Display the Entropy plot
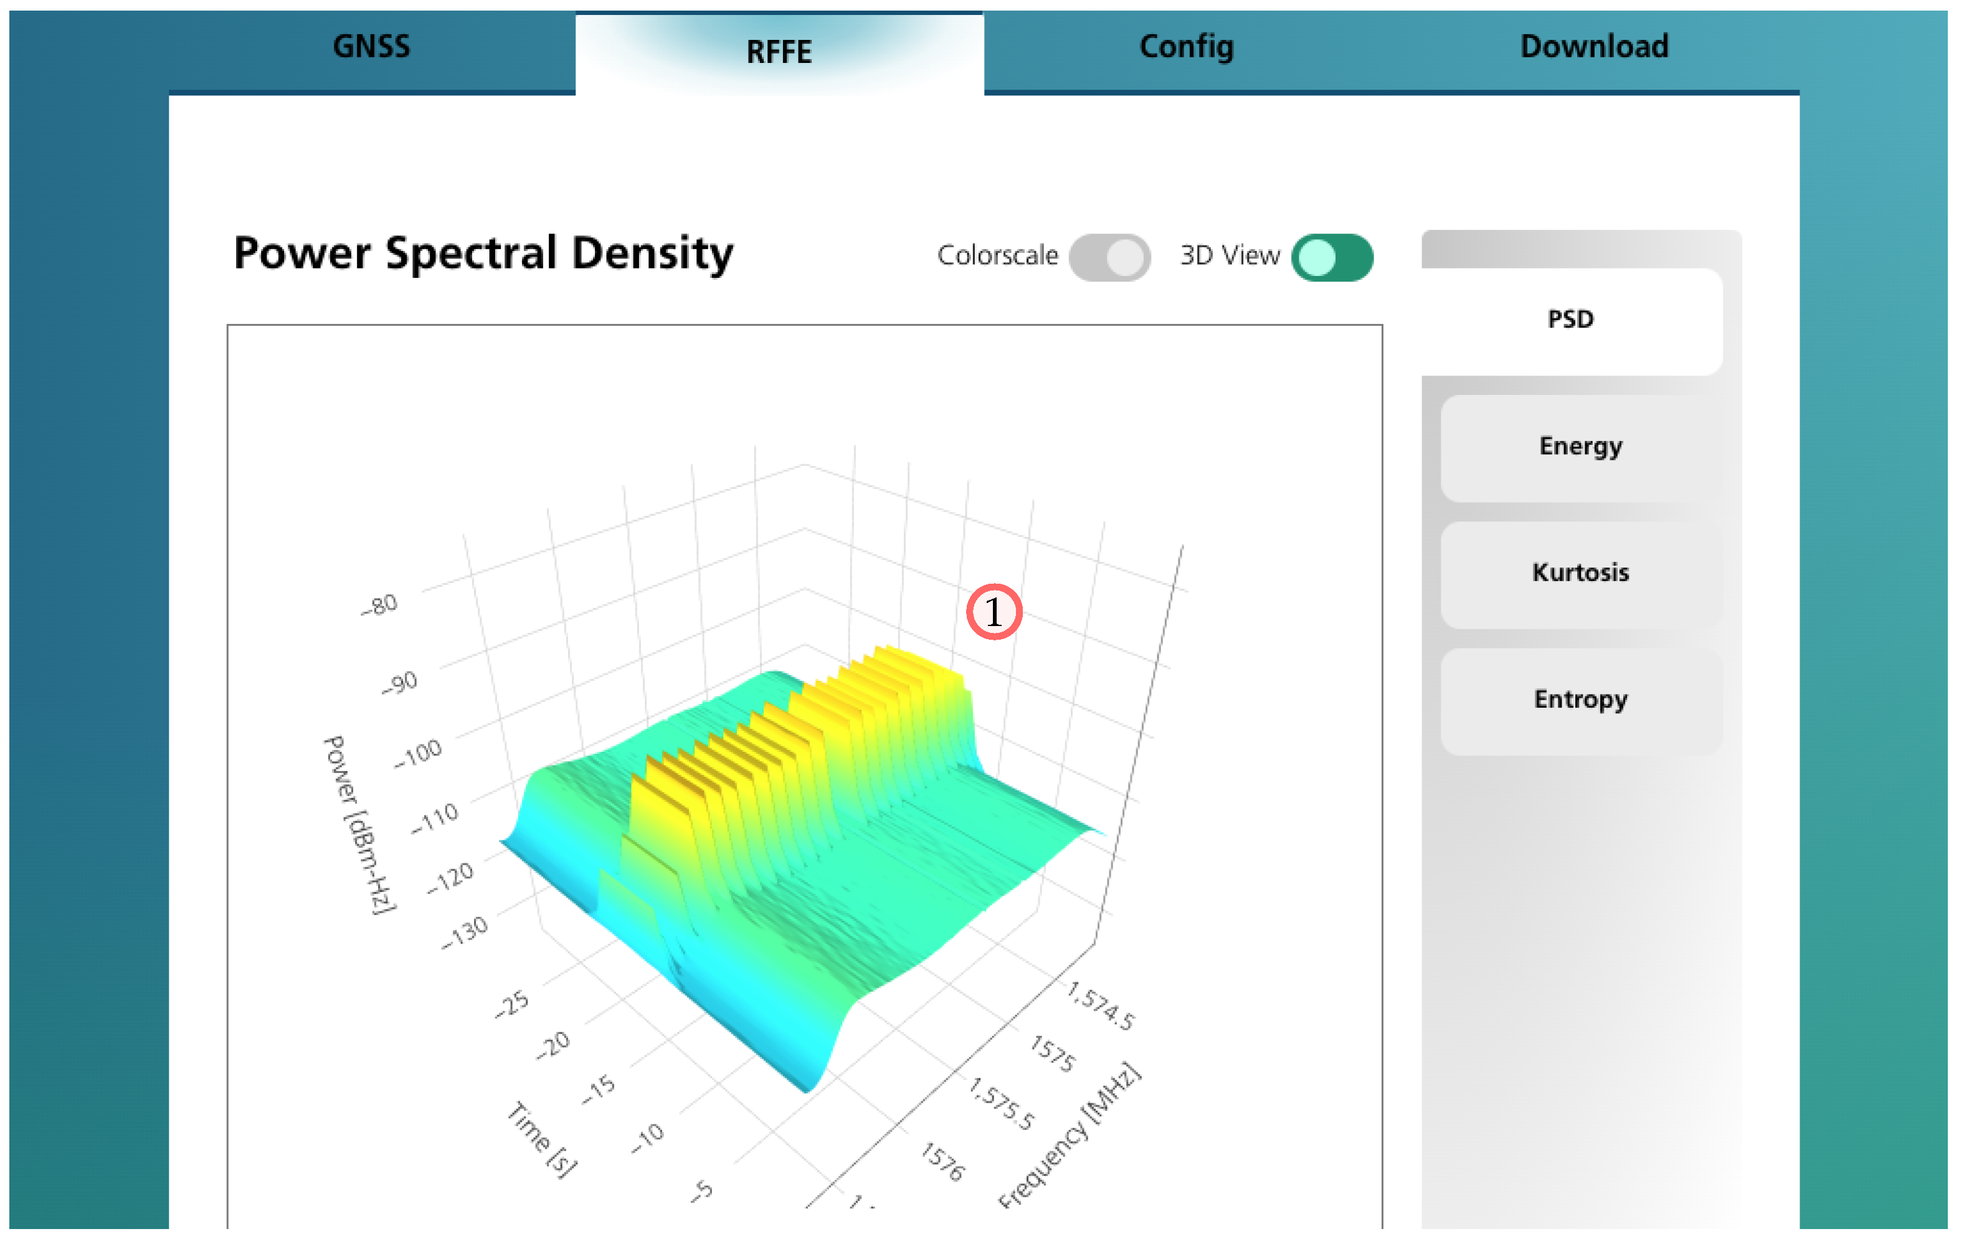1964x1244 pixels. tap(1581, 700)
